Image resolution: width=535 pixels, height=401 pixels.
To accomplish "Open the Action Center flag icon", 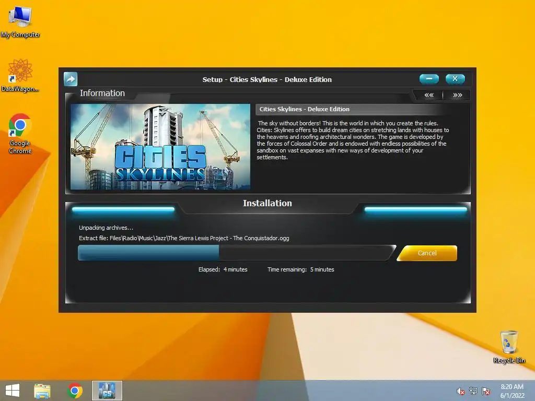I will [486, 391].
